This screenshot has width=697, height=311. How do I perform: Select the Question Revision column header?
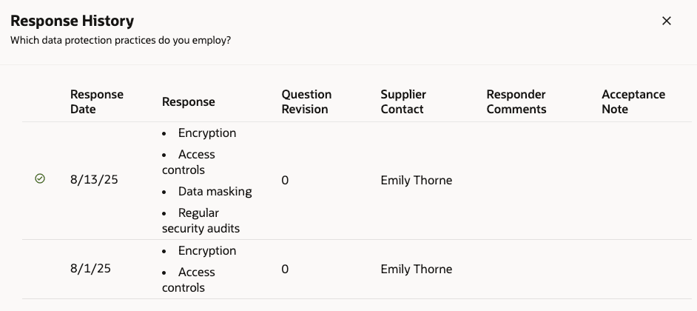(306, 101)
